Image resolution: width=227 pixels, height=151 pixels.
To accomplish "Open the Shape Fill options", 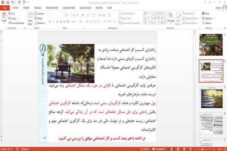I will pos(189,14).
